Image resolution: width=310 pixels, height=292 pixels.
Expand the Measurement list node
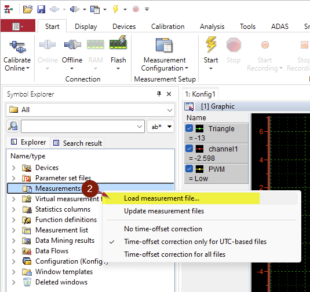pos(13,231)
